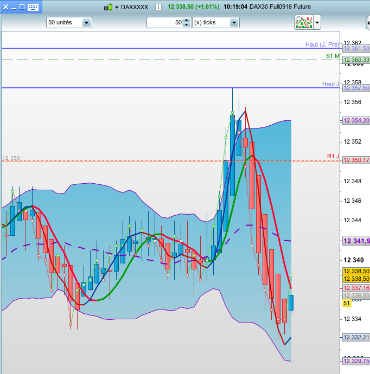Click the upper yellow 12 338,50 price tag
This screenshot has width=370, height=374.
coord(356,271)
